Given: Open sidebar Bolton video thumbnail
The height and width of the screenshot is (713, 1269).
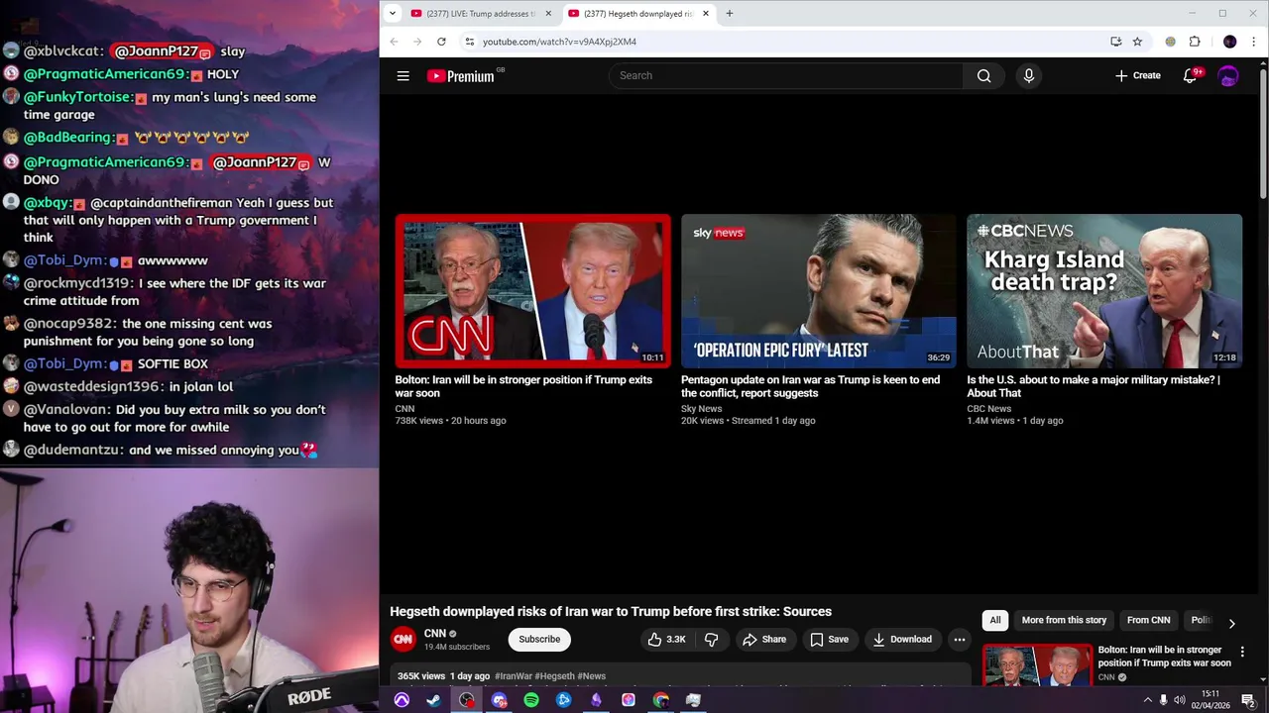Looking at the screenshot, I should click(1037, 664).
